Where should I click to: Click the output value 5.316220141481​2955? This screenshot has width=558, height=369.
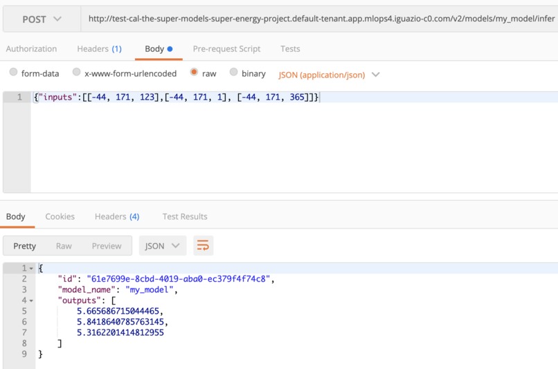click(x=120, y=332)
